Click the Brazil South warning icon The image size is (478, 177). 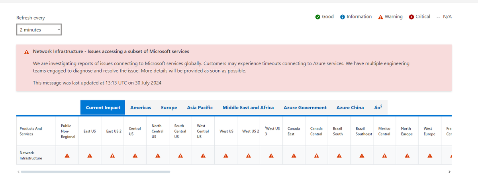click(x=339, y=156)
